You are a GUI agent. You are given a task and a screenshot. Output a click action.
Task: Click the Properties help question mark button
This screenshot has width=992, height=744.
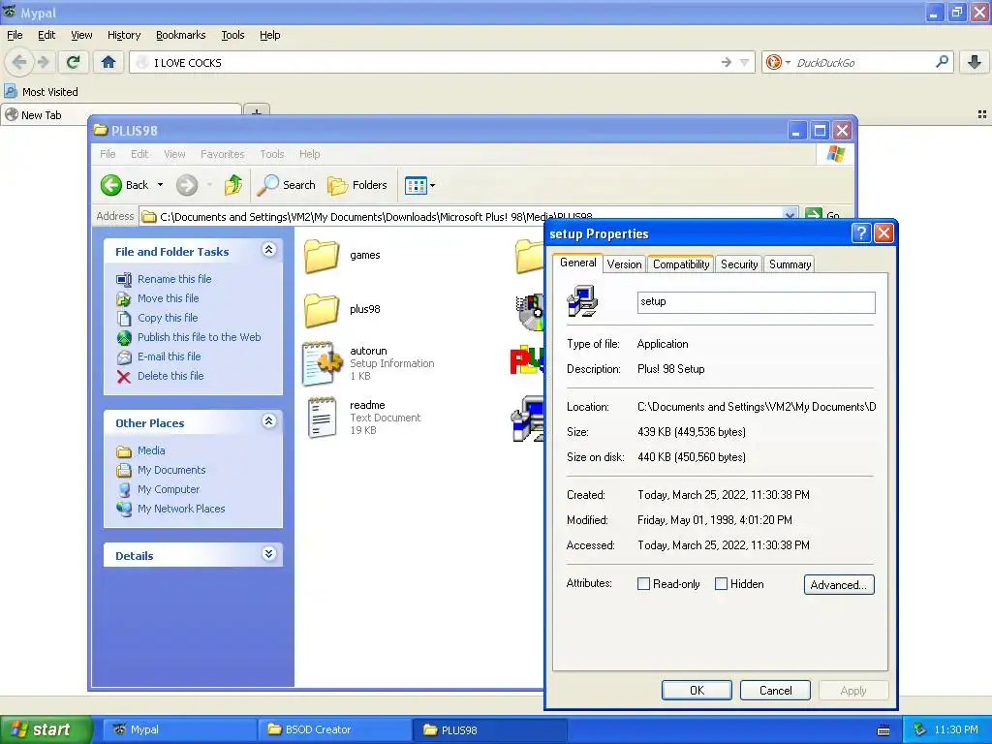coord(861,233)
